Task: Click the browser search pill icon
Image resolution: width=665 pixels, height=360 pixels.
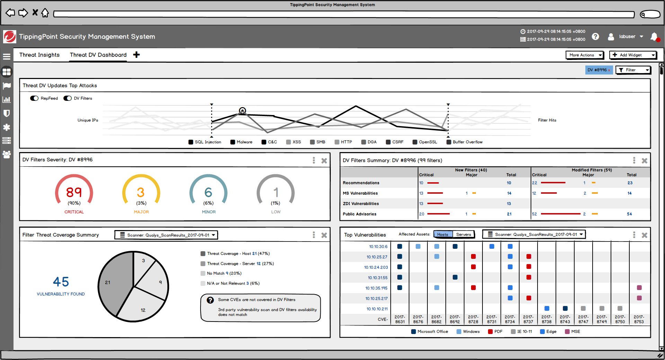Action: pos(650,14)
